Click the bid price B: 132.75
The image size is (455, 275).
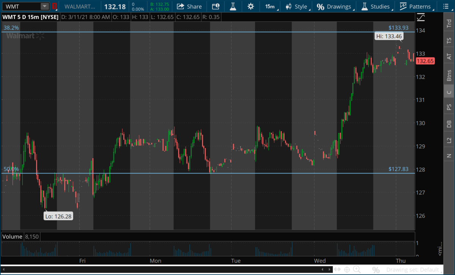[x=159, y=4]
